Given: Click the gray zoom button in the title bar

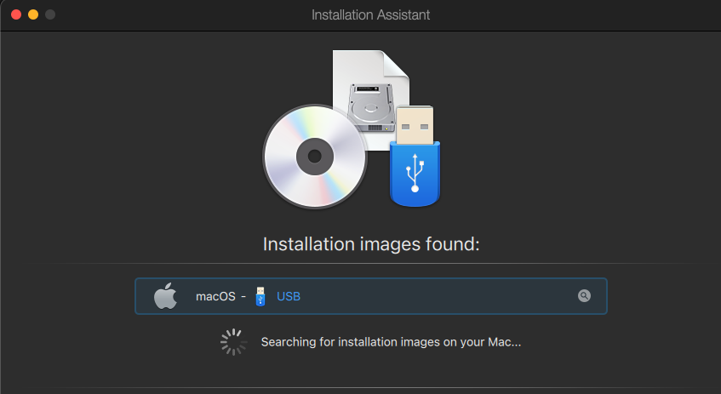Looking at the screenshot, I should click(50, 14).
